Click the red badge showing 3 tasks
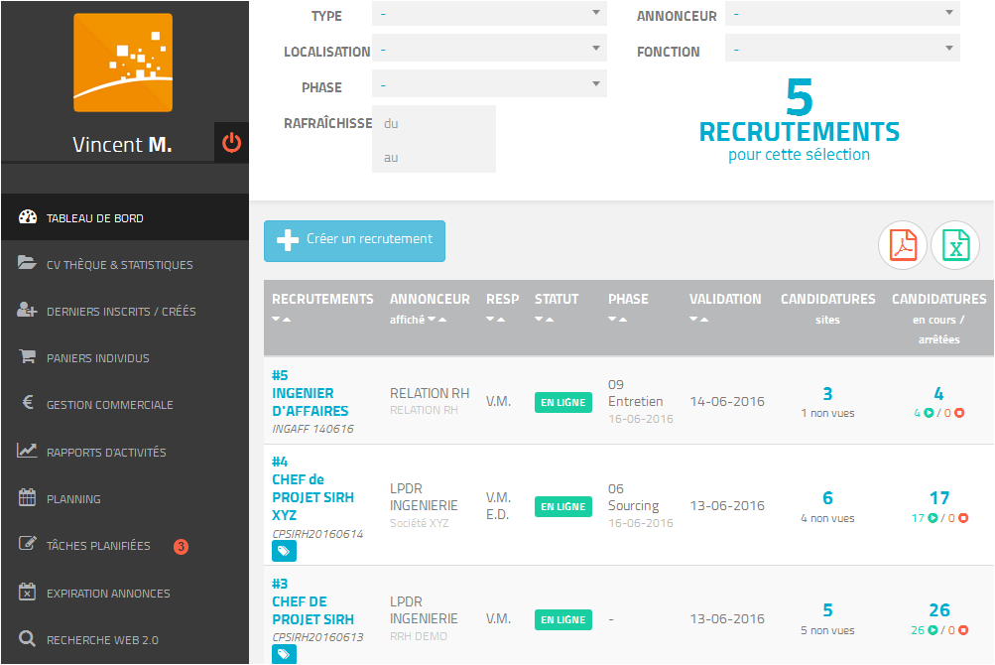The height and width of the screenshot is (665, 995). point(181,546)
